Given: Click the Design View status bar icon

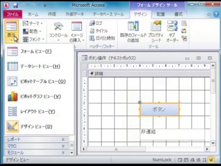Looking at the screenshot, I should pyautogui.click(x=211, y=160).
